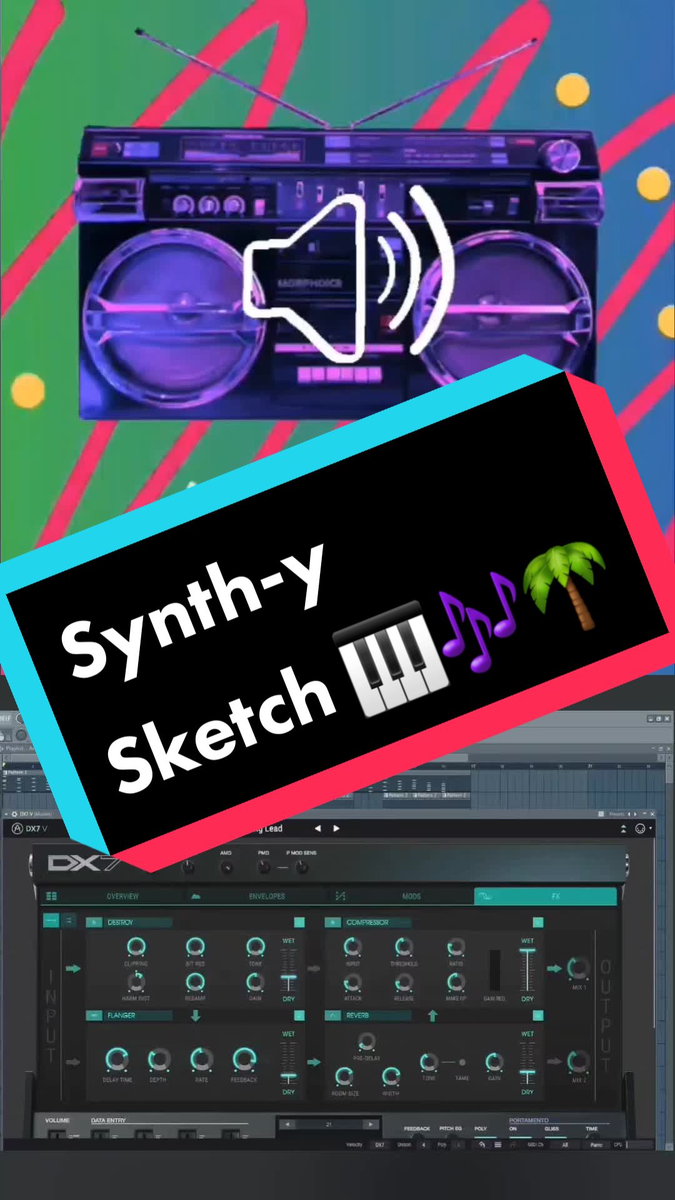The height and width of the screenshot is (1200, 675).
Task: Click the Destroy Gain knob
Action: 255,982
